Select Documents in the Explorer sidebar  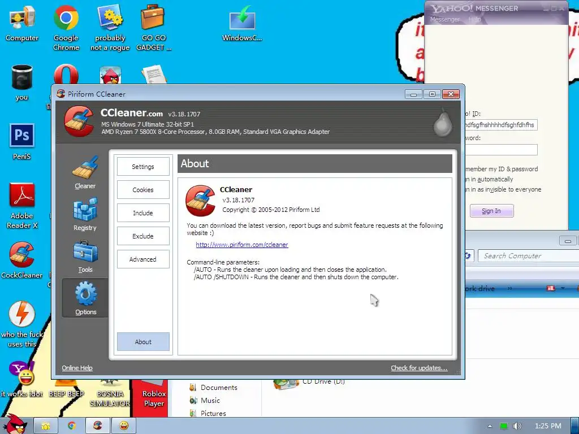(213, 388)
